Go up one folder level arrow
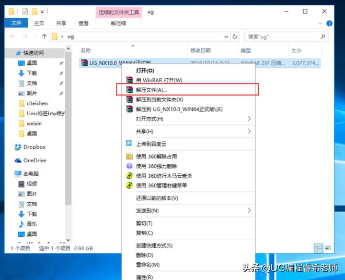This screenshot has height=280, width=345. pyautogui.click(x=44, y=36)
